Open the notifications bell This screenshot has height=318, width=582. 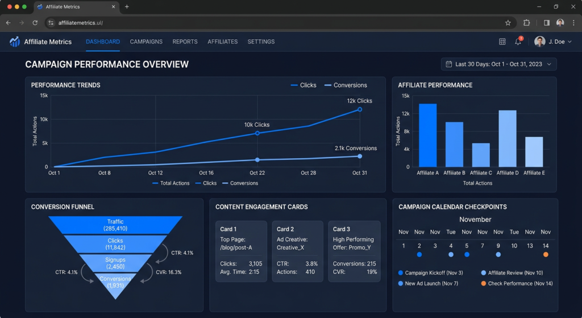(x=518, y=42)
